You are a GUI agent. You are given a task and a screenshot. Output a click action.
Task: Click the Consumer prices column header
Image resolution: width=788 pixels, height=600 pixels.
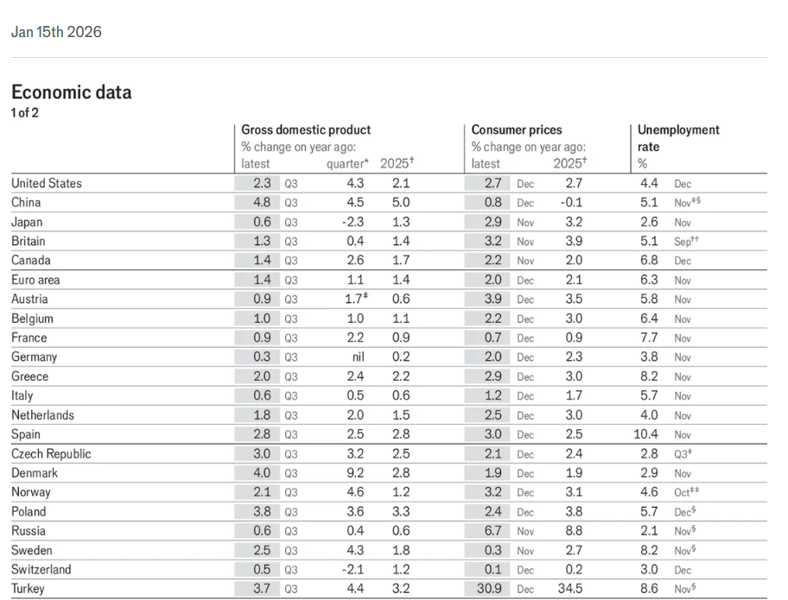(x=516, y=130)
